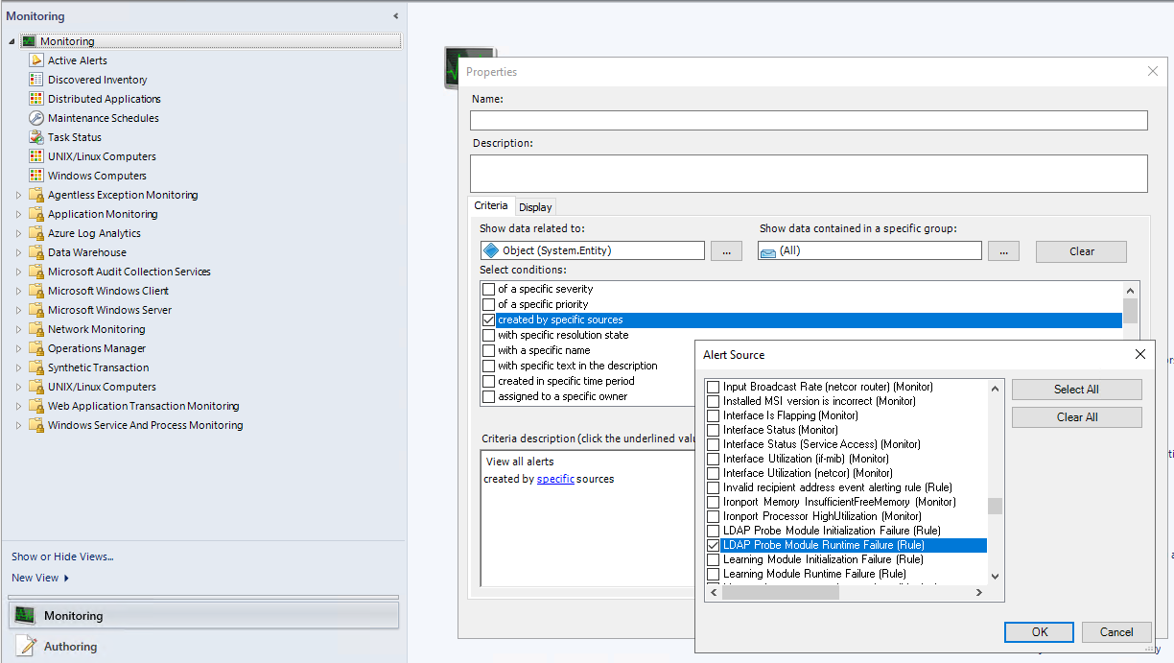Collapse the Monitoring navigation pane
The width and height of the screenshot is (1174, 663).
394,15
